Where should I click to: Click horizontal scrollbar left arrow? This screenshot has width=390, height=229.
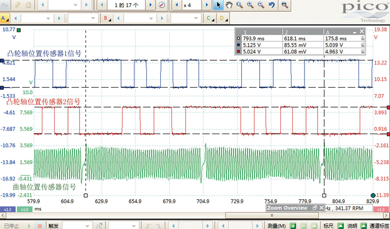pyautogui.click(x=3, y=215)
